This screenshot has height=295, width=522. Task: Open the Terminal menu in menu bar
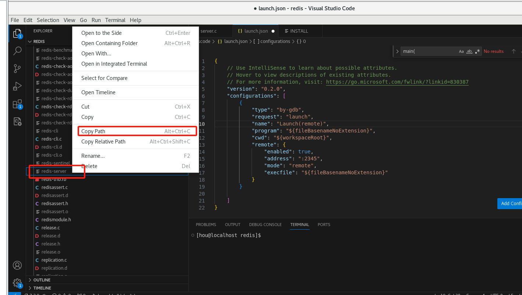pos(115,20)
